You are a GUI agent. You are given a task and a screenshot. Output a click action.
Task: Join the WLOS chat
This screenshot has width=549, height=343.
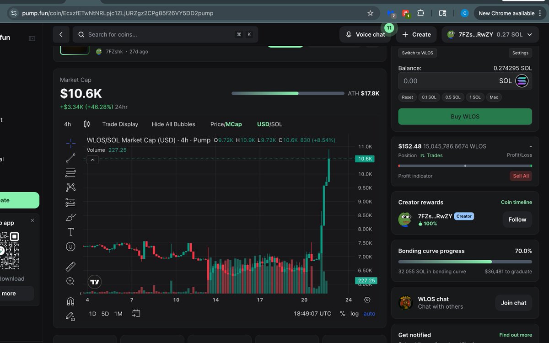tap(513, 303)
